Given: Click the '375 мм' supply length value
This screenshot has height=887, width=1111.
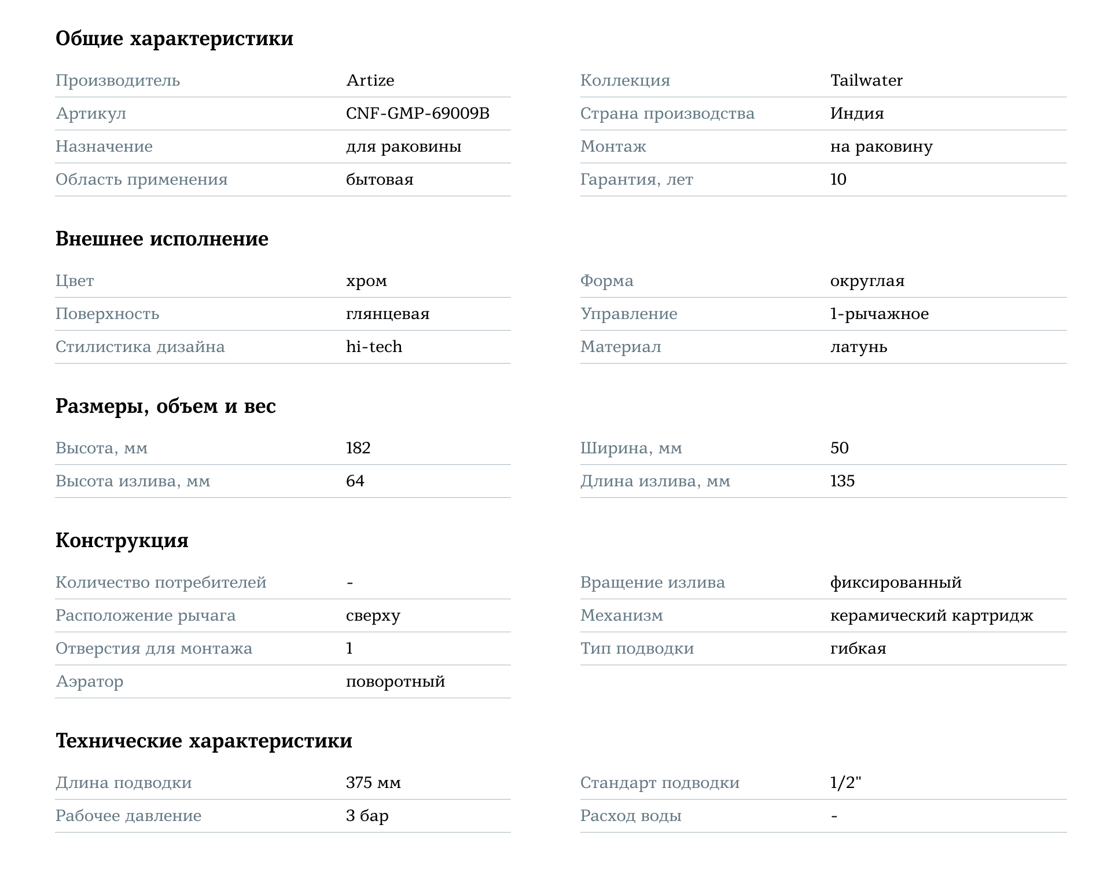Looking at the screenshot, I should pos(373,783).
